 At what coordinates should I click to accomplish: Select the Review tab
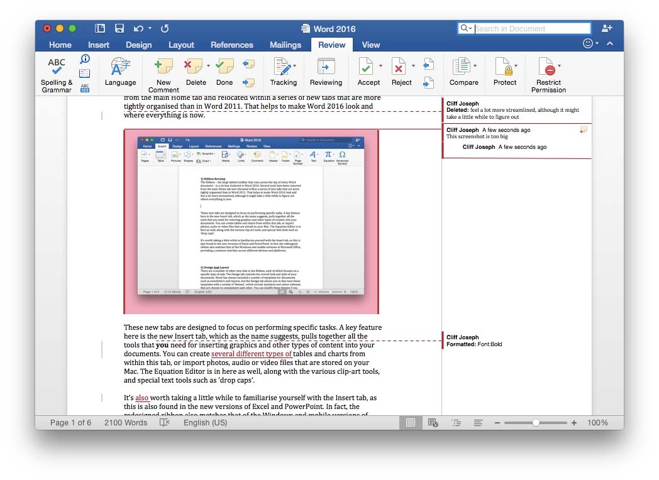coord(331,45)
